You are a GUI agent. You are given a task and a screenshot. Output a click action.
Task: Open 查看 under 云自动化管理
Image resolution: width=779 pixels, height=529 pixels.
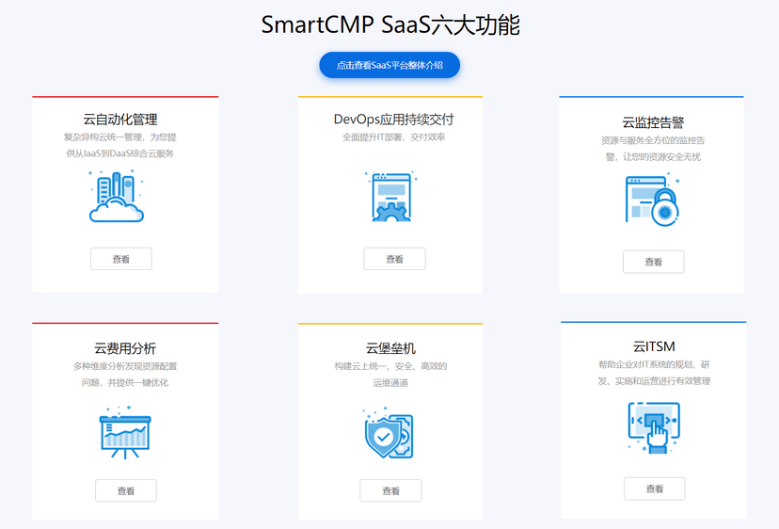pos(120,259)
